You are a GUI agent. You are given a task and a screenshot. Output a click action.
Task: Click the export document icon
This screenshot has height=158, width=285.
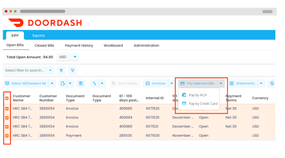63,83
